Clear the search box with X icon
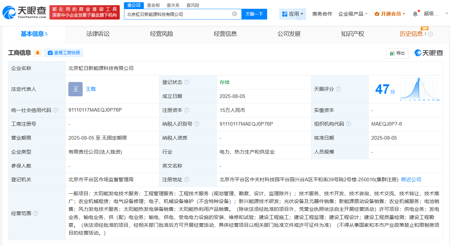The width and height of the screenshot is (450, 246). (234, 14)
